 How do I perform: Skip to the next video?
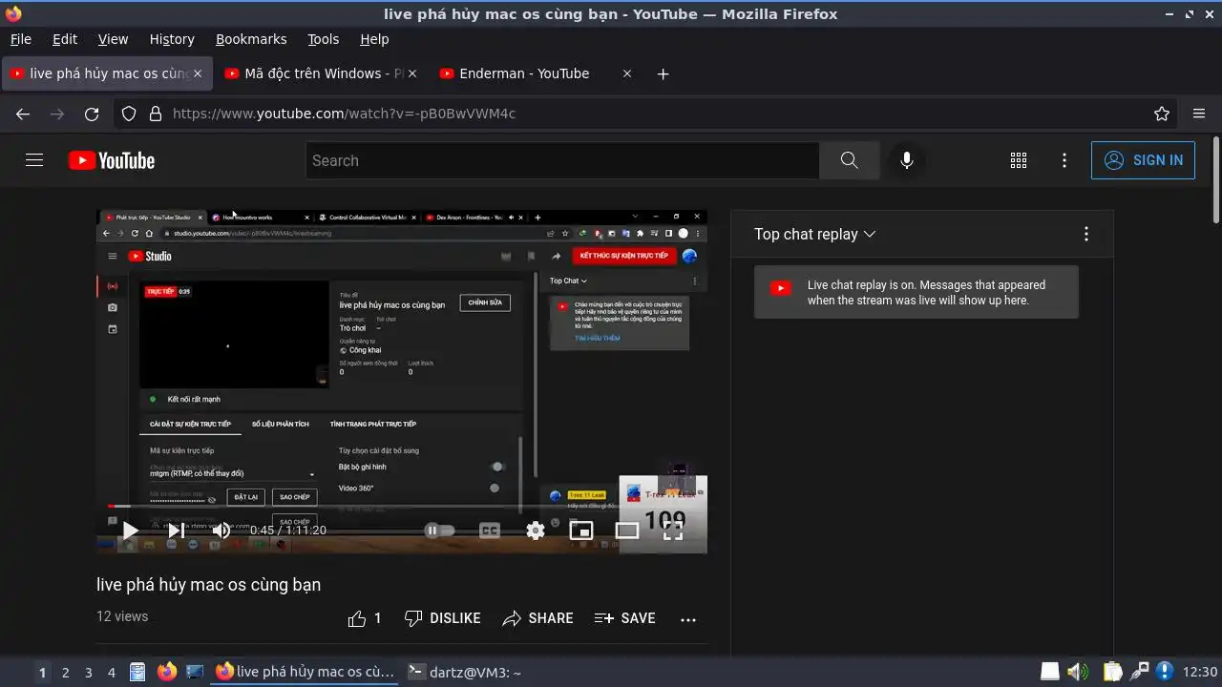point(176,531)
